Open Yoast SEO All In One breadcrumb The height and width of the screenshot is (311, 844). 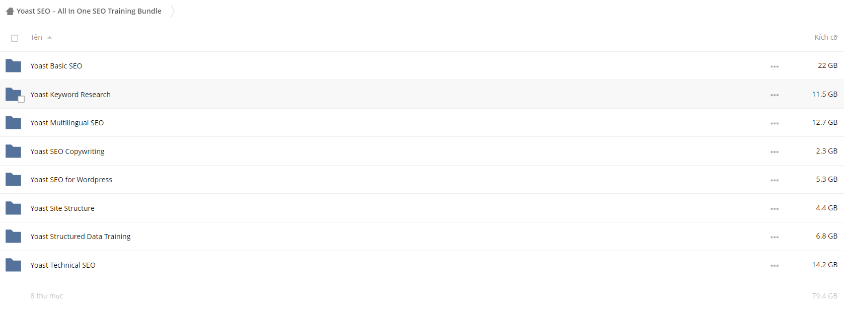pyautogui.click(x=89, y=11)
